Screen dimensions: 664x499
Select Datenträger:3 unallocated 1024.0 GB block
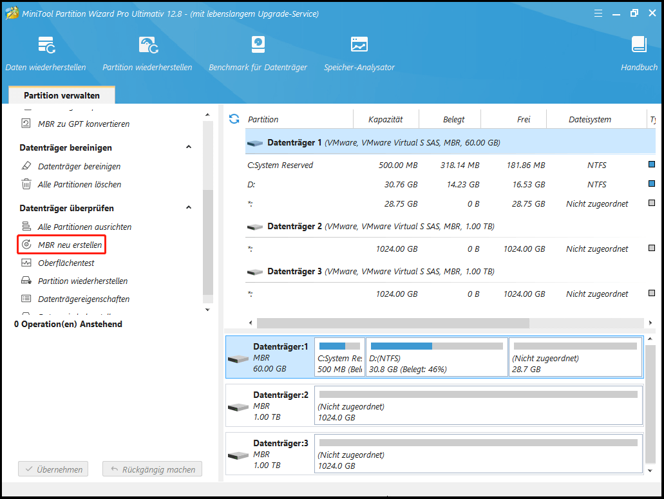tap(479, 454)
